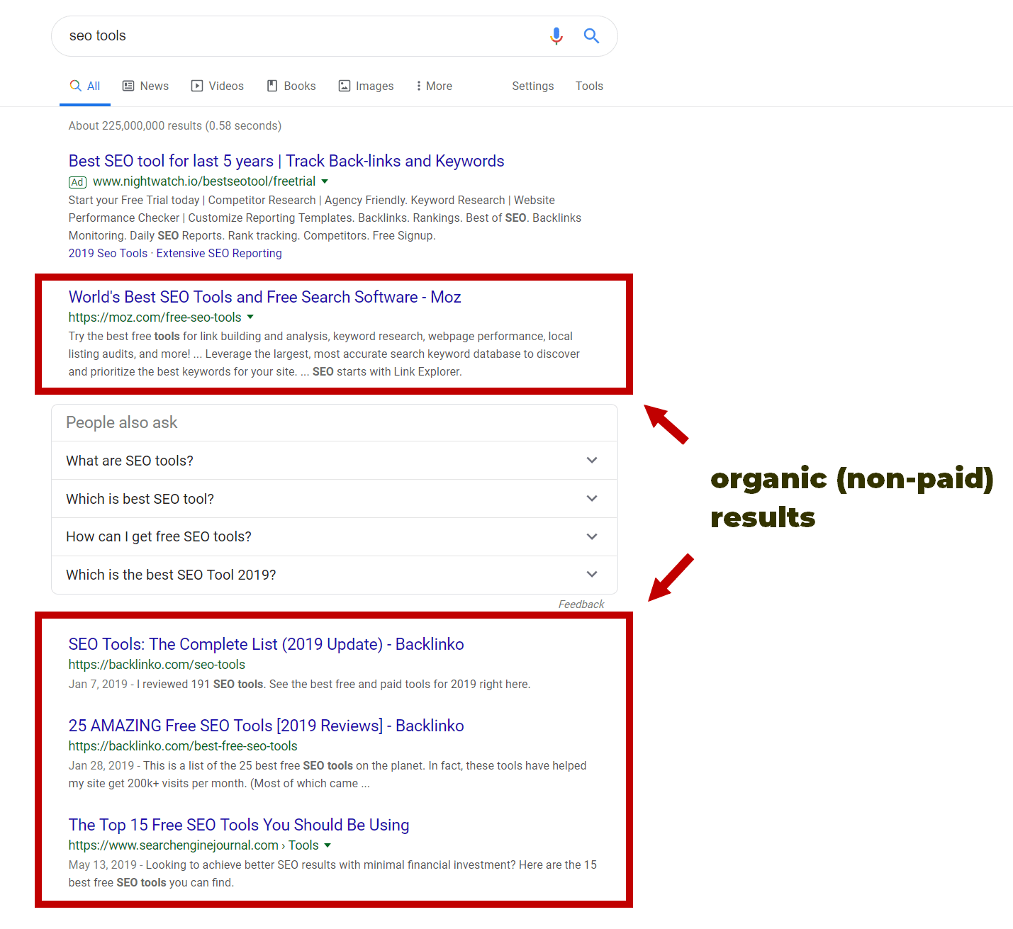Open Settings menu
The width and height of the screenshot is (1013, 929).
point(533,86)
